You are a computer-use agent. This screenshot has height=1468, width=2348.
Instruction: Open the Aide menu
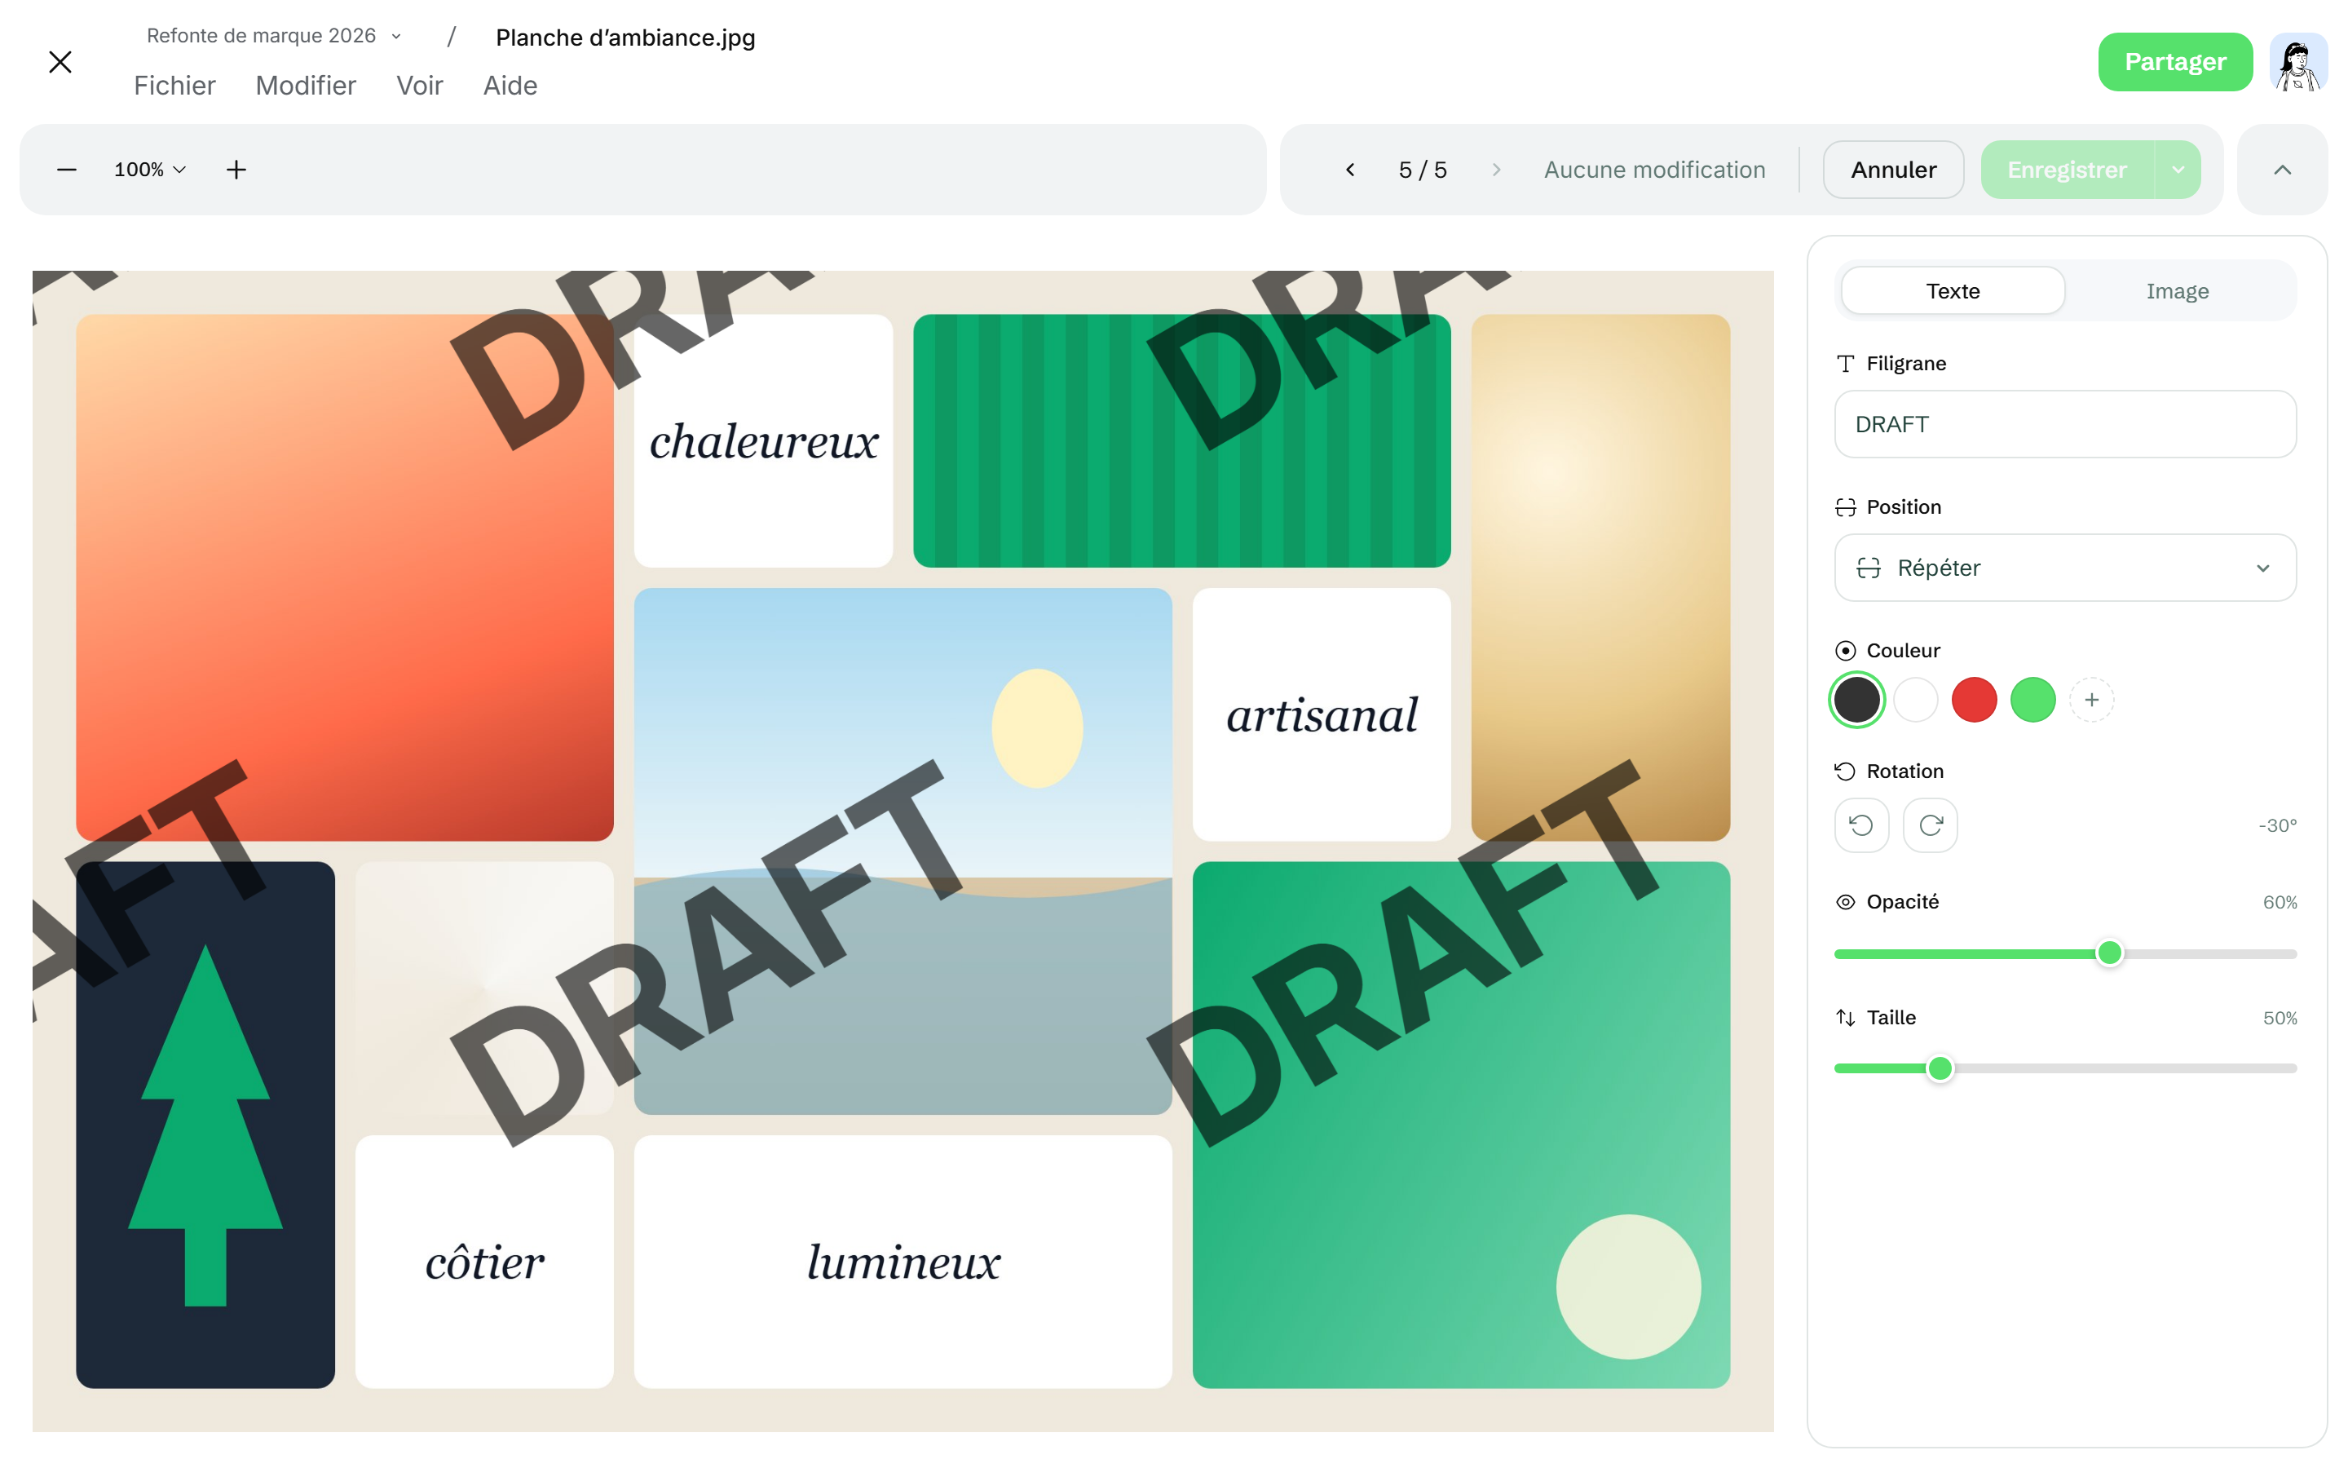pyautogui.click(x=510, y=86)
